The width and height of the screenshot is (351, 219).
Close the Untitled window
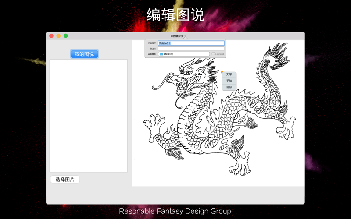51,36
